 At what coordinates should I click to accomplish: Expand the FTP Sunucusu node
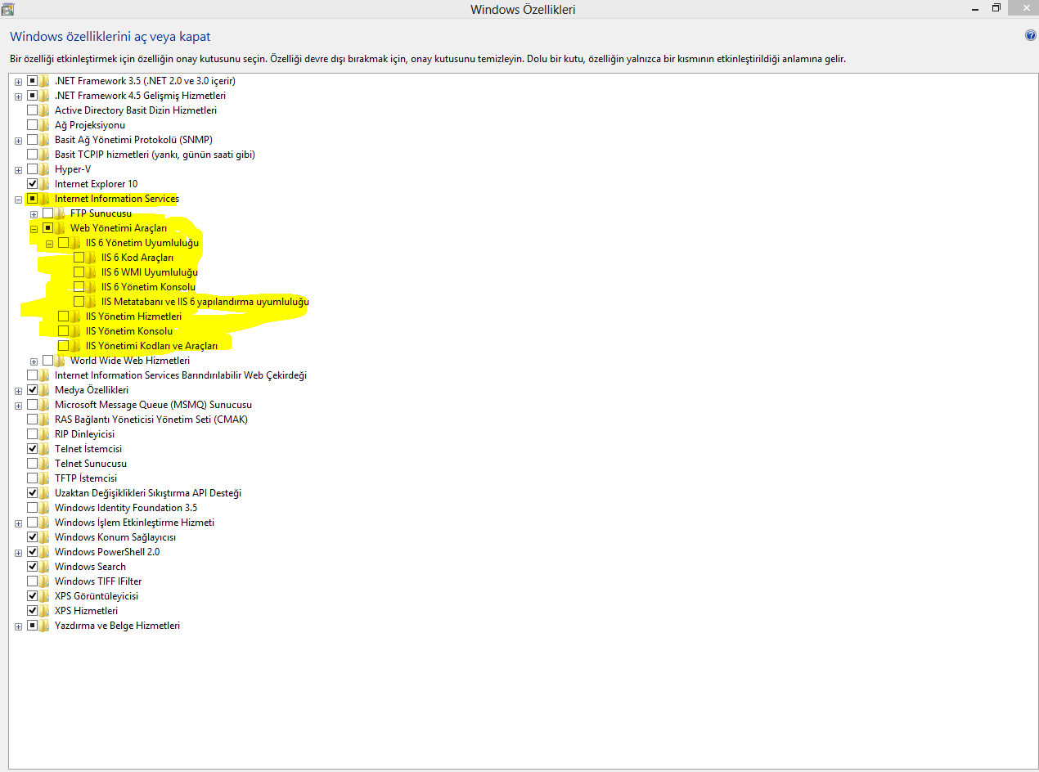[x=34, y=214]
